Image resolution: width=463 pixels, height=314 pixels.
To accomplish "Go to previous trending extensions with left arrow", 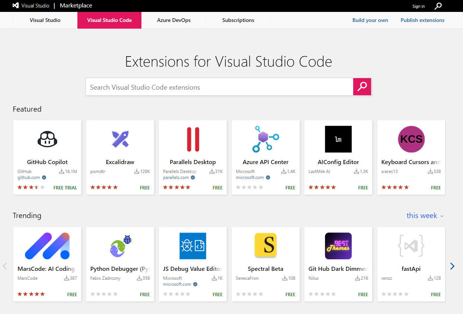I will [x=5, y=266].
